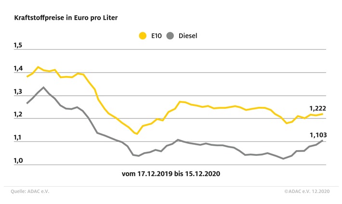Click the 1,2 y-axis label

[x=18, y=115]
